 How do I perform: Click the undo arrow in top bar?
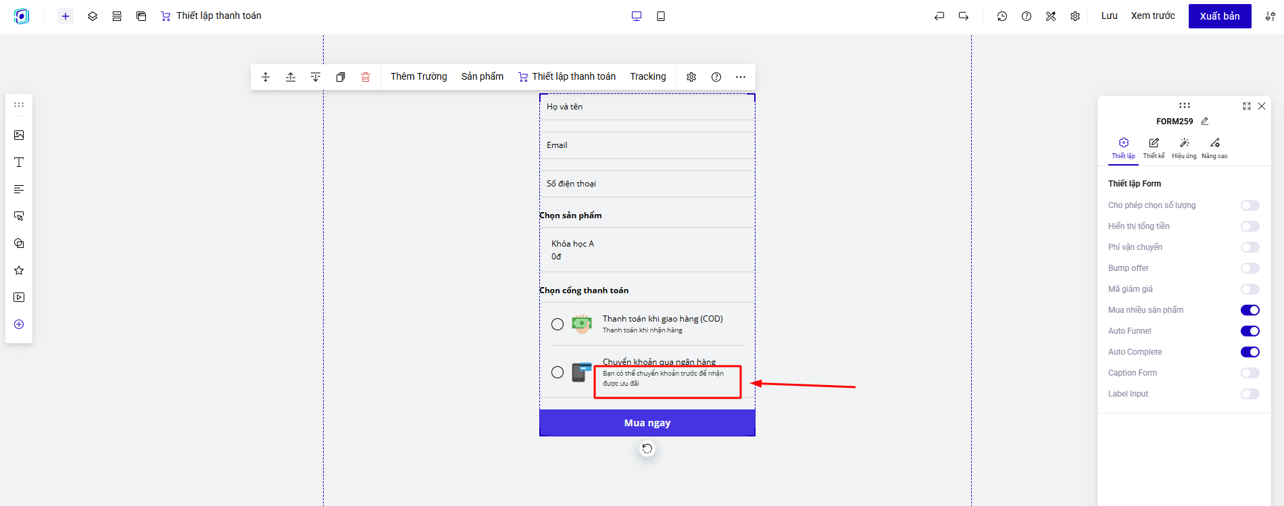[x=939, y=16]
